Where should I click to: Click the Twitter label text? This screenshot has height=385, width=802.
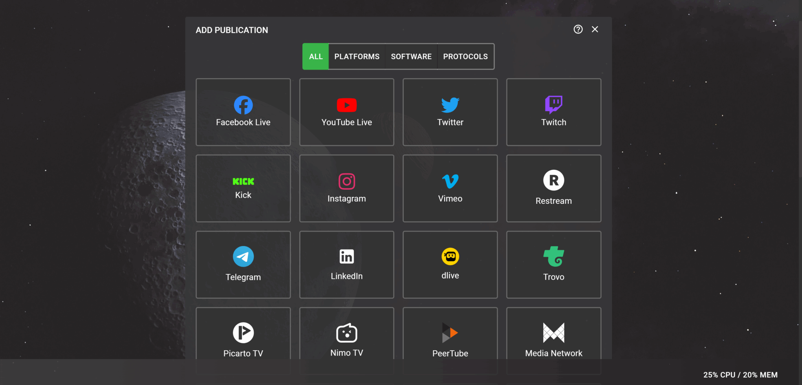point(450,122)
